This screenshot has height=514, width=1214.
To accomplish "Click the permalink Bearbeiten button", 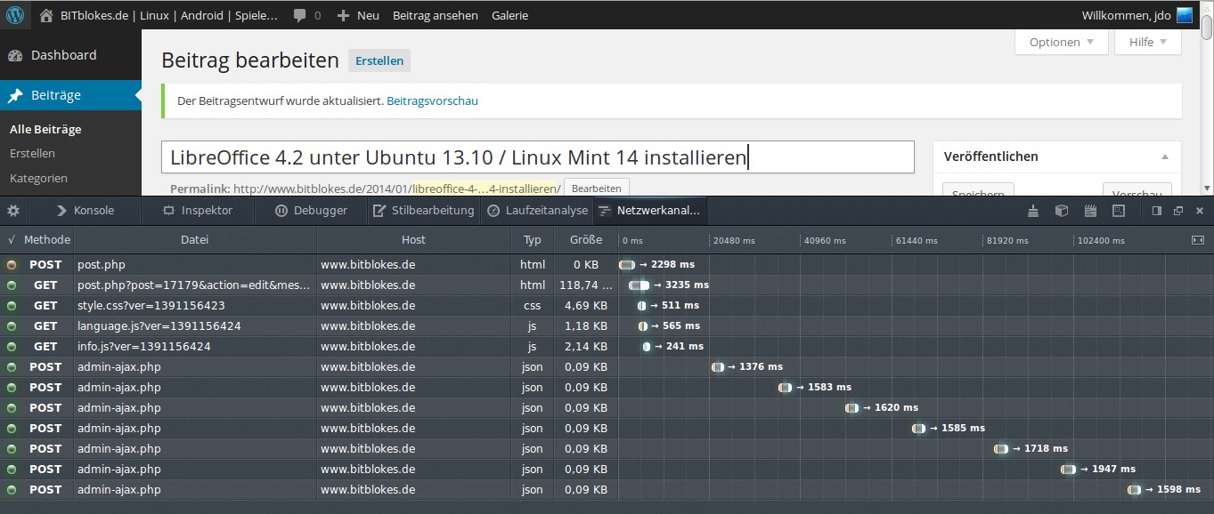I will (597, 189).
